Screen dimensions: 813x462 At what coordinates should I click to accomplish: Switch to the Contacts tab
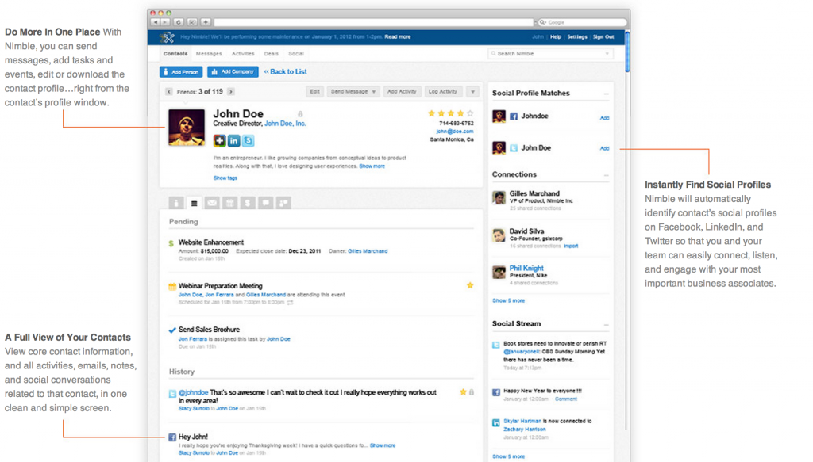(175, 54)
